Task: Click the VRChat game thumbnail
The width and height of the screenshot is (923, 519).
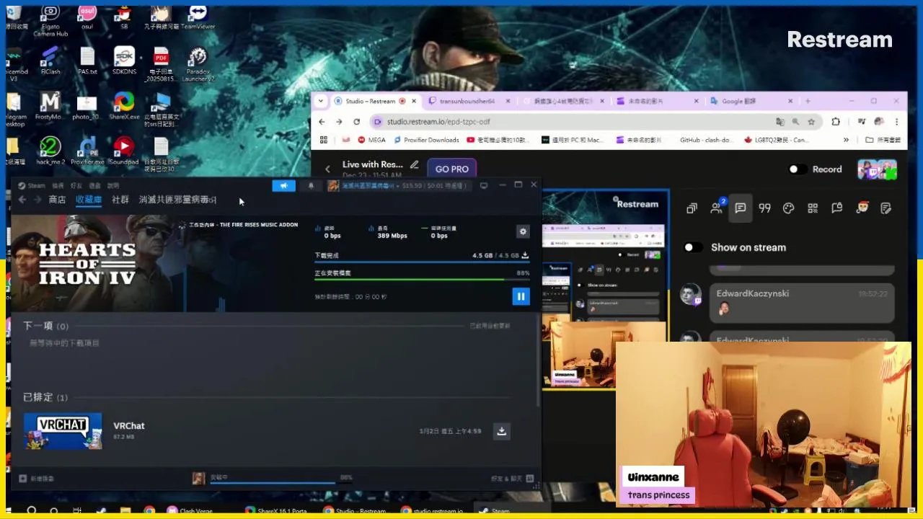Action: coord(63,431)
